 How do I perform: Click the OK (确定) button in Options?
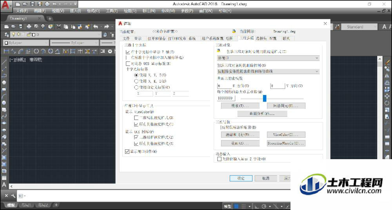(x=241, y=178)
